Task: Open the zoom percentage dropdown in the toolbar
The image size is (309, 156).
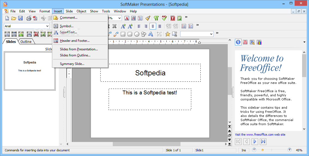Action: point(119,18)
